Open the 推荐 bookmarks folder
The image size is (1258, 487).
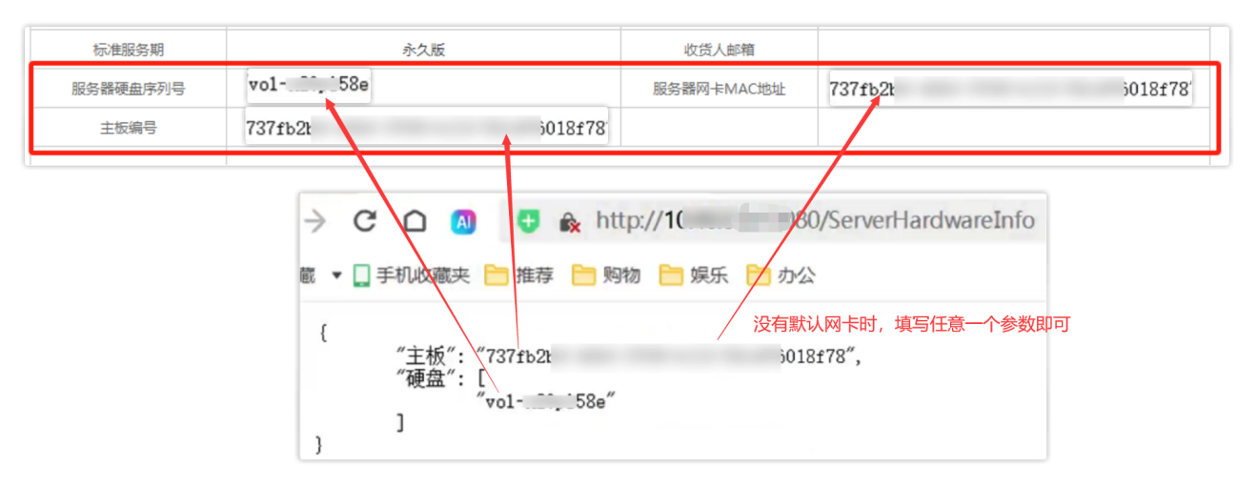[x=519, y=275]
